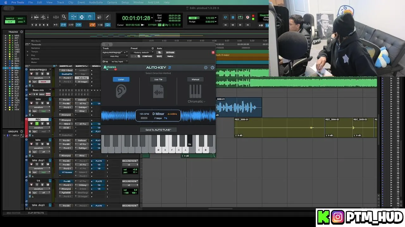Close the Auto-Key plugin window red button
The width and height of the screenshot is (405, 227).
pos(213,52)
